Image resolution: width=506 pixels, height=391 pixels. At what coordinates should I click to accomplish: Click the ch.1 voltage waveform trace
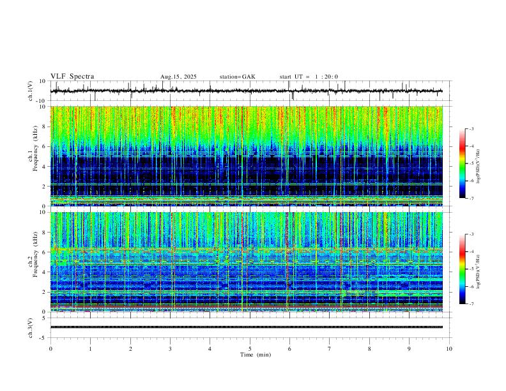coord(246,91)
